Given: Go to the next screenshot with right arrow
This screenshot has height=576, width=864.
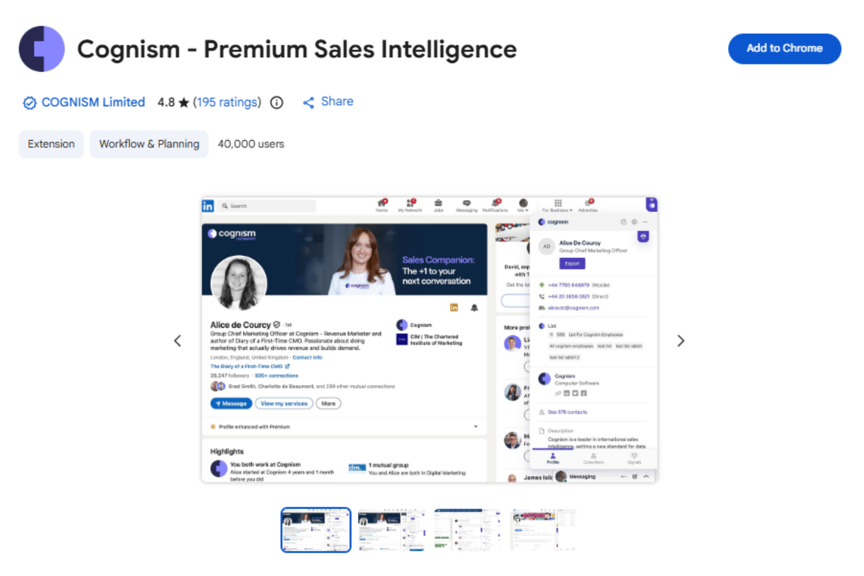Looking at the screenshot, I should tap(681, 341).
